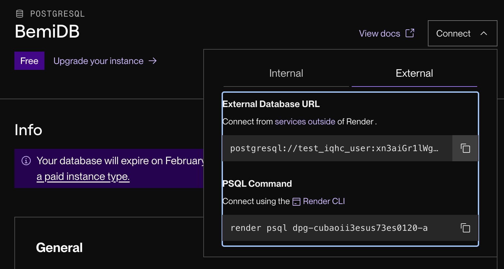504x269 pixels.
Task: Click the info circle icon in expiry banner
Action: coord(26,161)
